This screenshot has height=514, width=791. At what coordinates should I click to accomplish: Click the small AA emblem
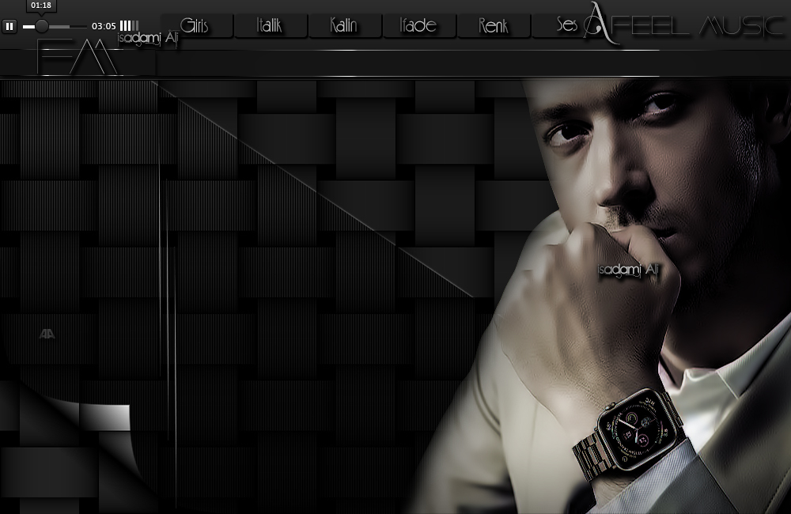(47, 334)
